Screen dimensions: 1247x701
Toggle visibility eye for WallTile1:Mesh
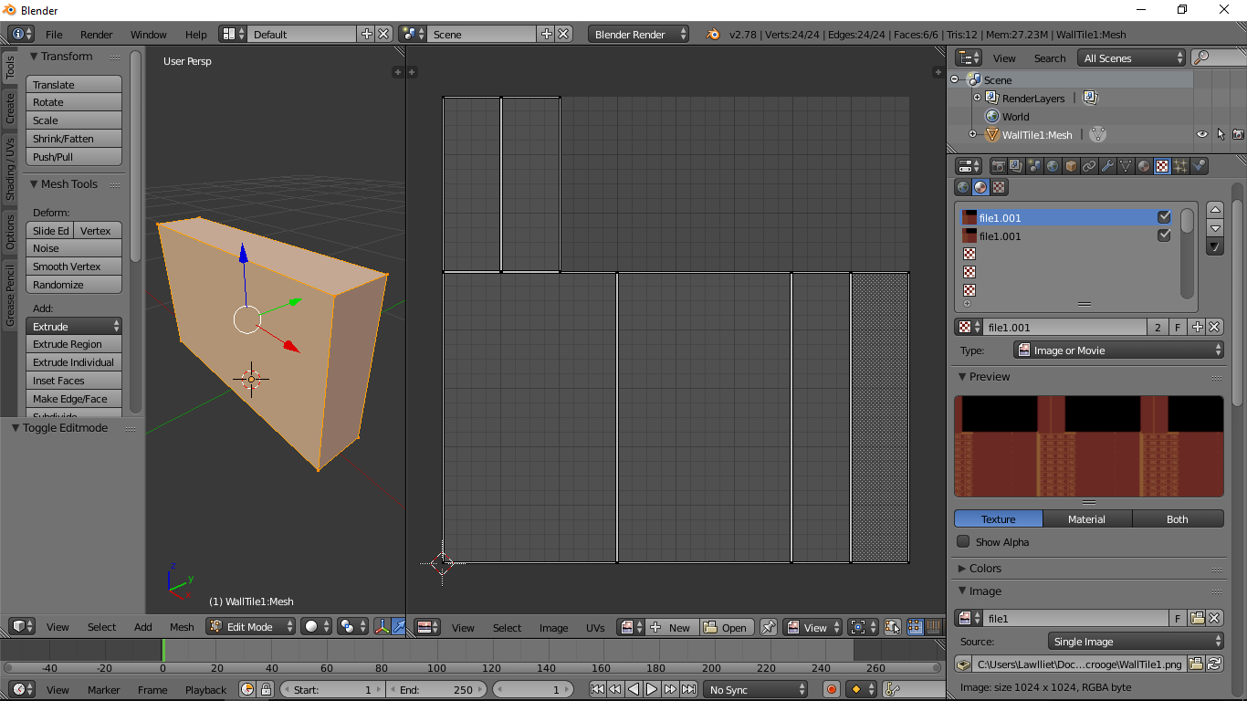tap(1202, 135)
